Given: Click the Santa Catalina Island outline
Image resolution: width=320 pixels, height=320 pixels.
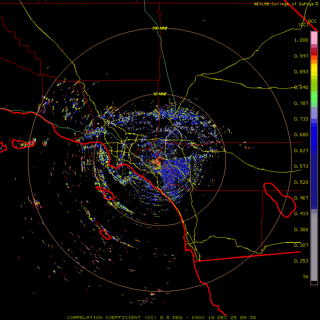Looking at the screenshot, I should 106,193.
